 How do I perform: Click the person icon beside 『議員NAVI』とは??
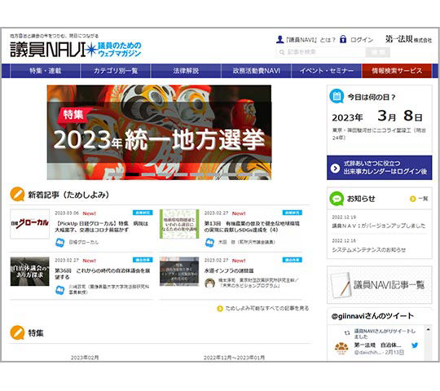click(x=279, y=40)
